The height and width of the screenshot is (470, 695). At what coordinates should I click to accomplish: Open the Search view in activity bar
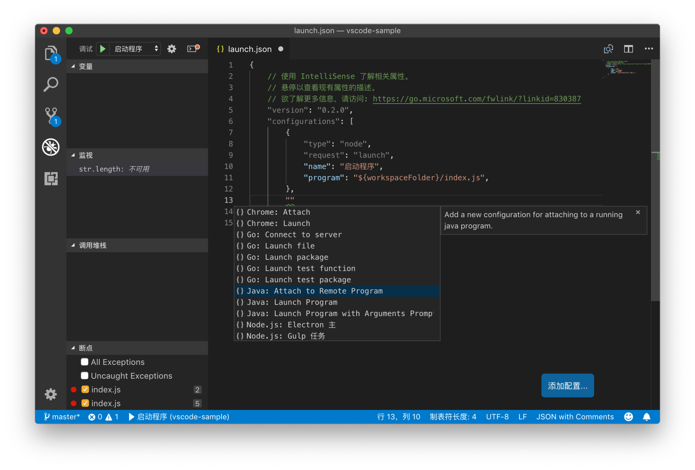tap(51, 84)
